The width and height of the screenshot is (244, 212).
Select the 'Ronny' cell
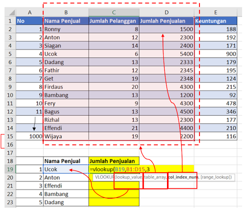point(66,29)
